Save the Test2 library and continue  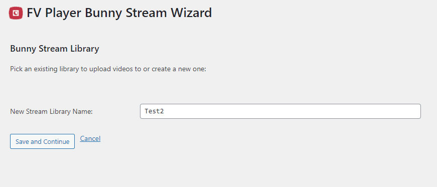coord(42,141)
